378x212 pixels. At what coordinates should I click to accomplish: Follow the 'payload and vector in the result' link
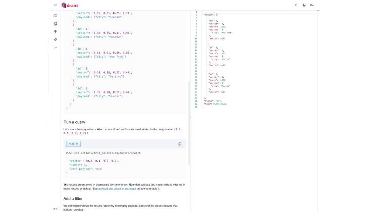117,189
